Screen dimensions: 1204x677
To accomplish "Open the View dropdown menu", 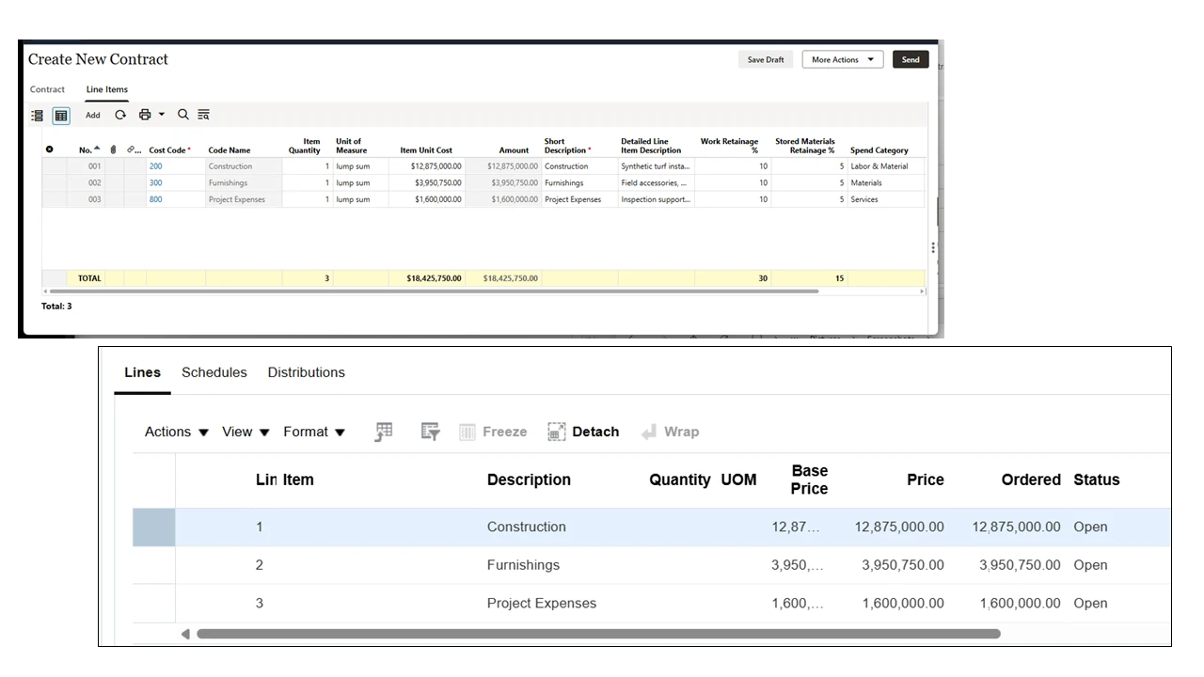I will pyautogui.click(x=246, y=432).
